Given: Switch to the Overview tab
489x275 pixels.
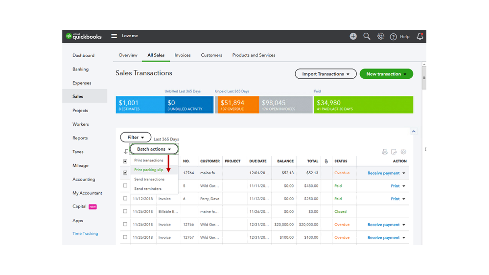Looking at the screenshot, I should (x=128, y=55).
